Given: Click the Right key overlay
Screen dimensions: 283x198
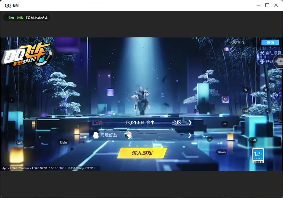Looking at the screenshot, I should [x=63, y=142].
